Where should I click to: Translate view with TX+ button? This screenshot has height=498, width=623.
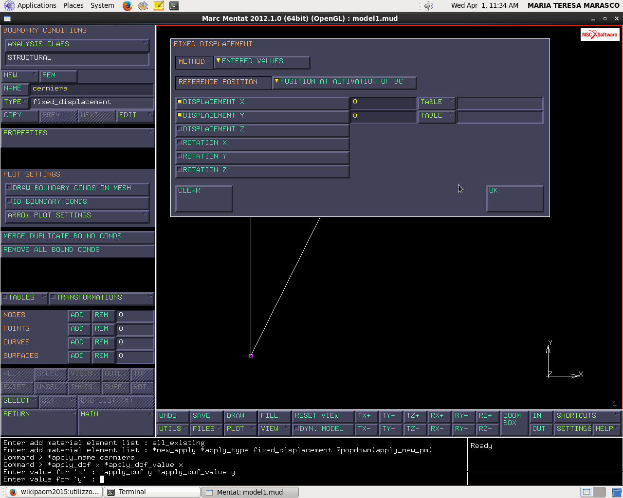[x=367, y=416]
